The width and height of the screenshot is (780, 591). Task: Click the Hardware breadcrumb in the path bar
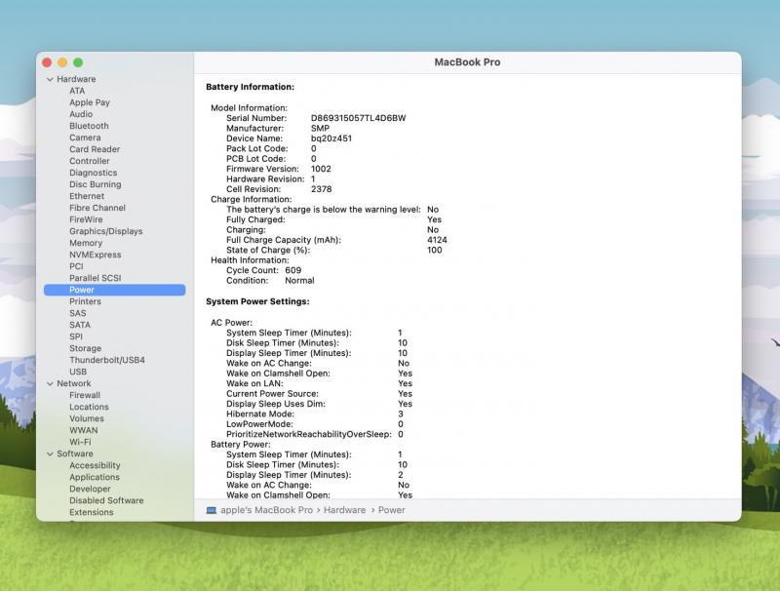344,510
